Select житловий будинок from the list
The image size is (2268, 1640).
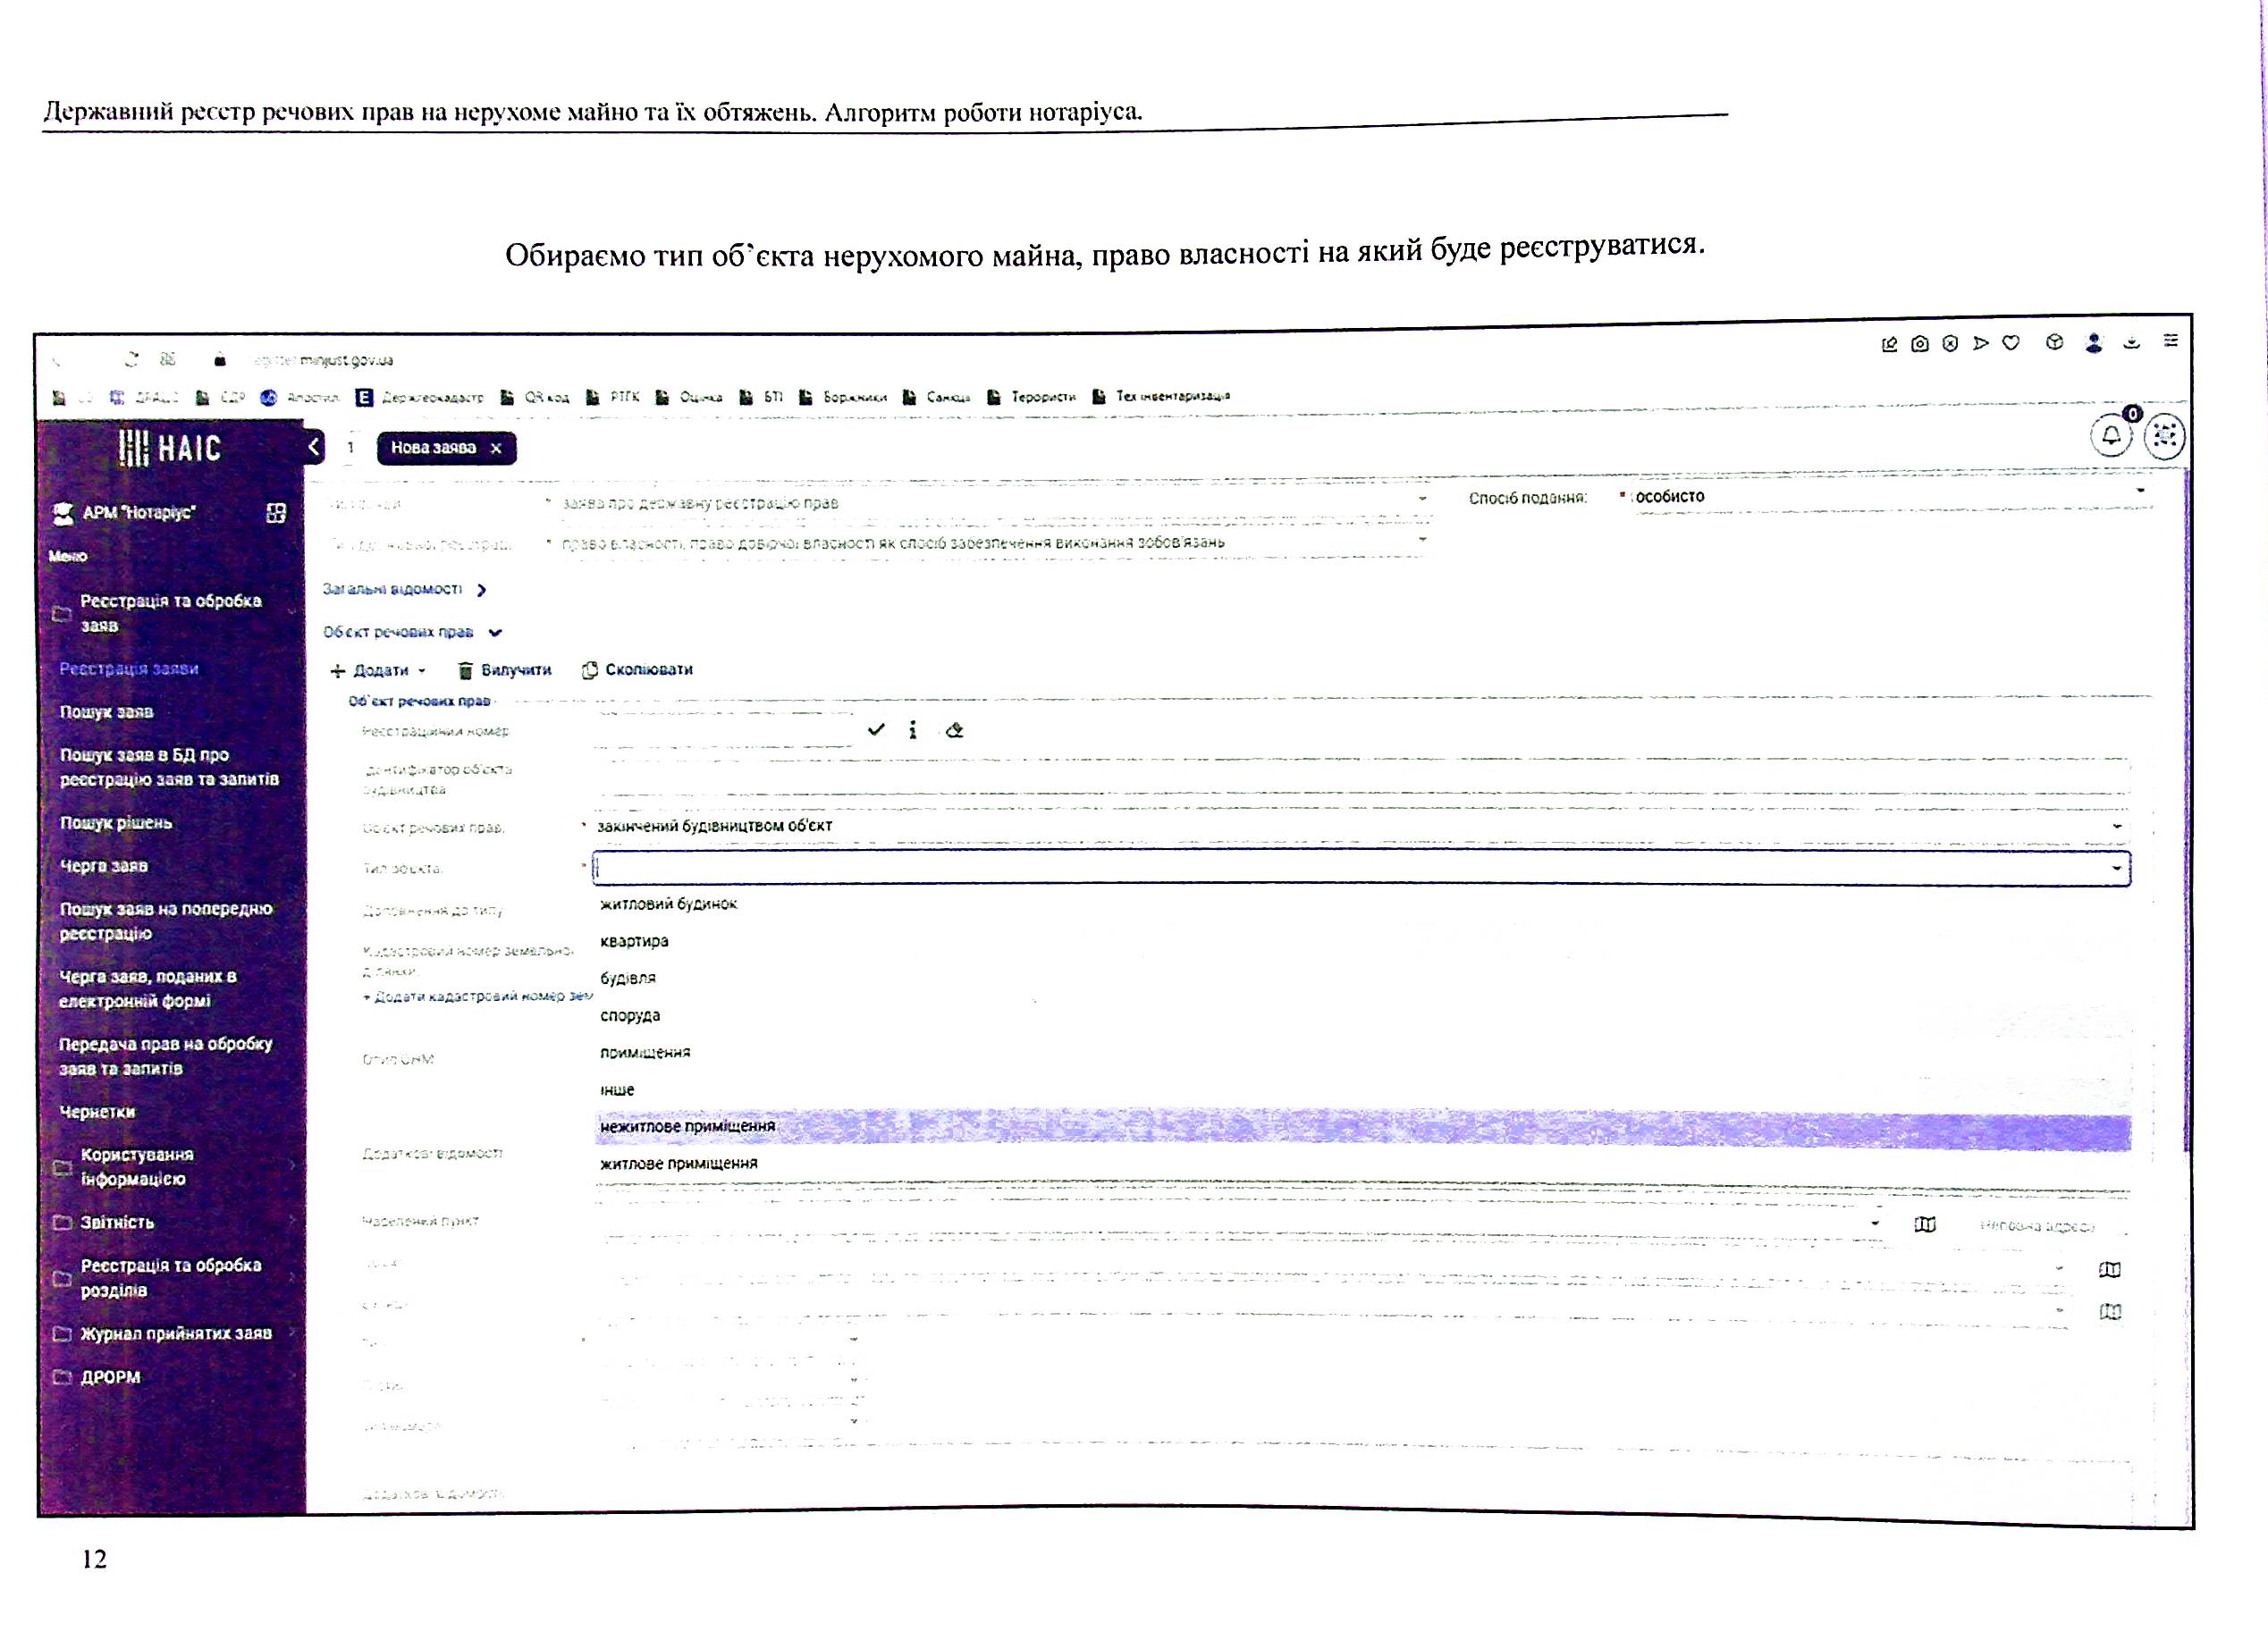(x=668, y=904)
